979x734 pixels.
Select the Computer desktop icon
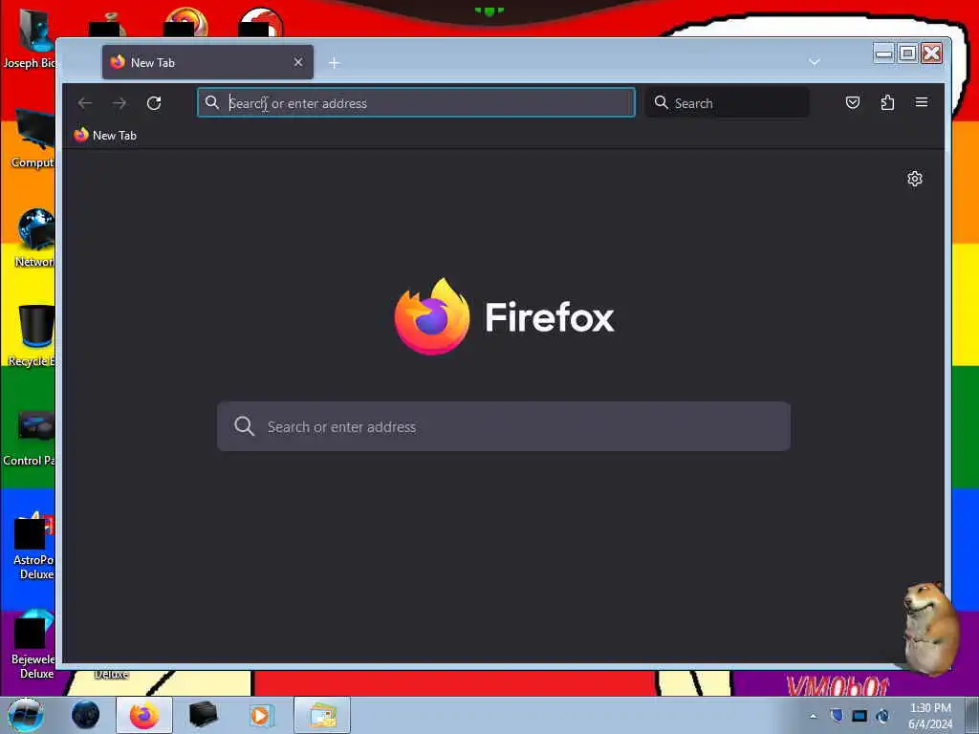(x=33, y=139)
